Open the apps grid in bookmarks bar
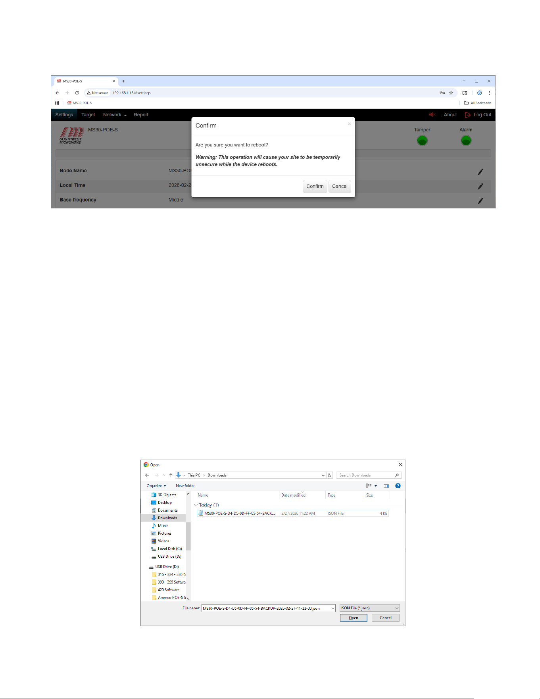The image size is (540, 699). [57, 103]
